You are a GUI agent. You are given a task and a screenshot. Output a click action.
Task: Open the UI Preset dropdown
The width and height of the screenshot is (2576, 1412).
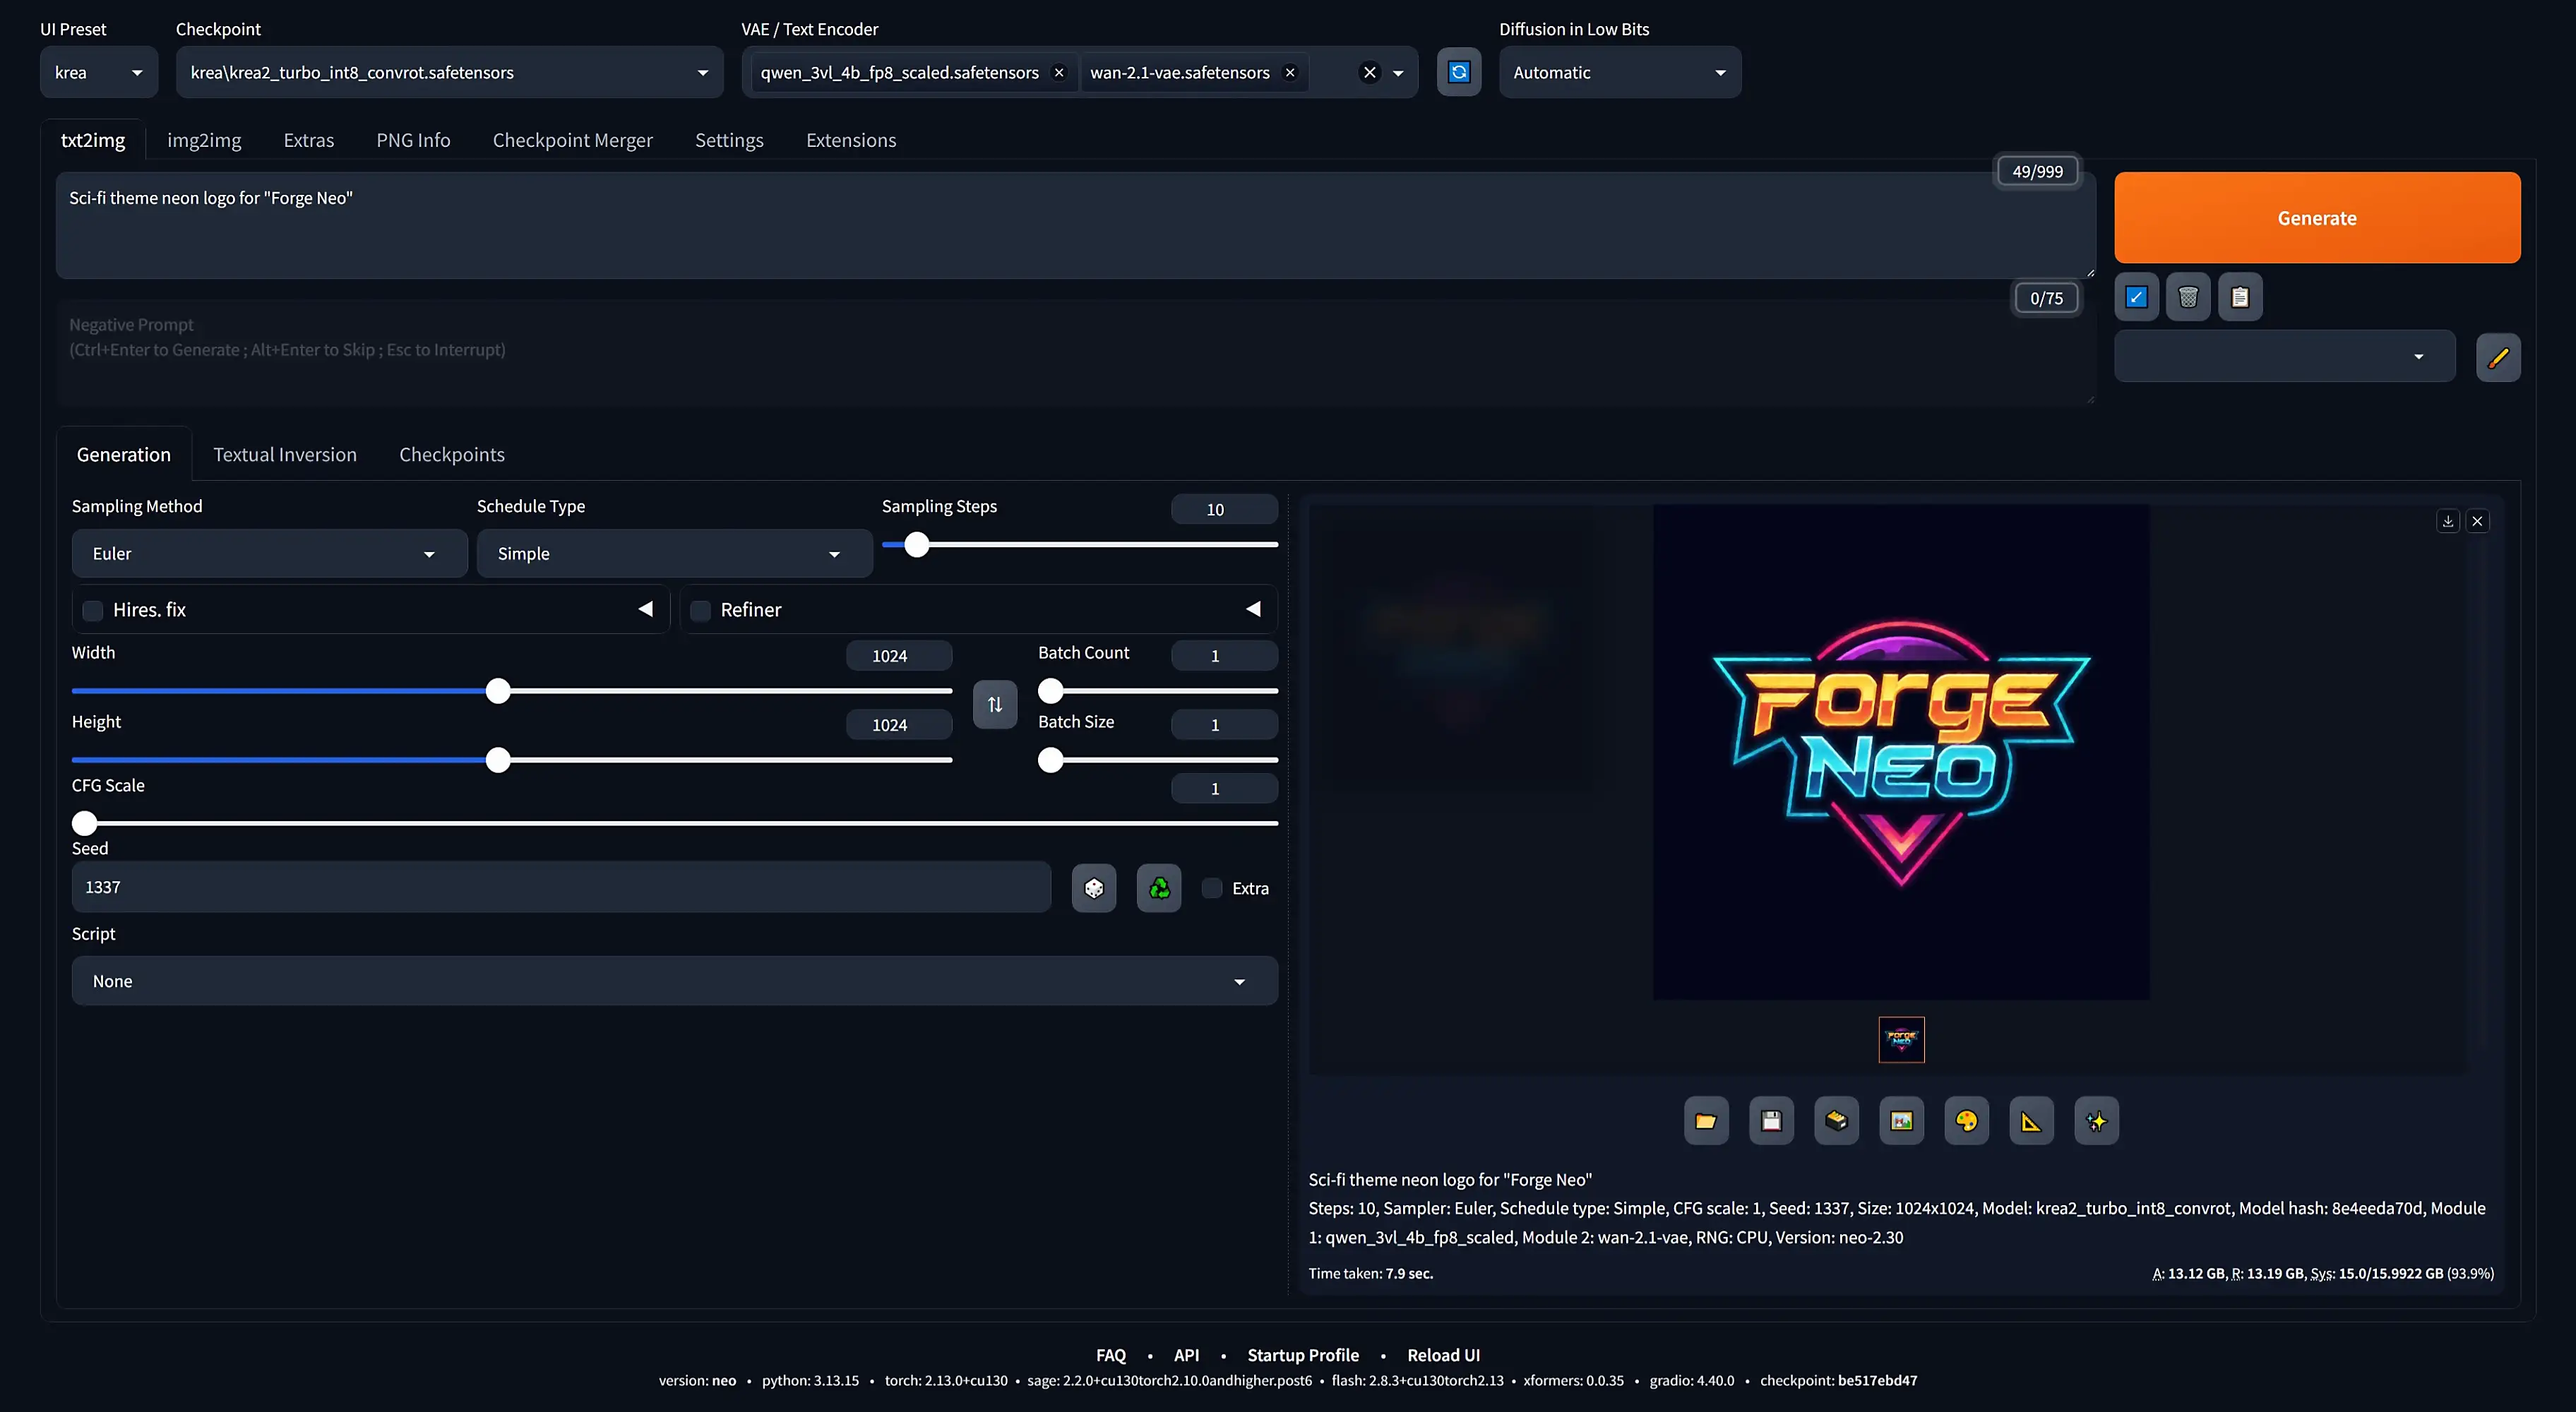tap(99, 72)
